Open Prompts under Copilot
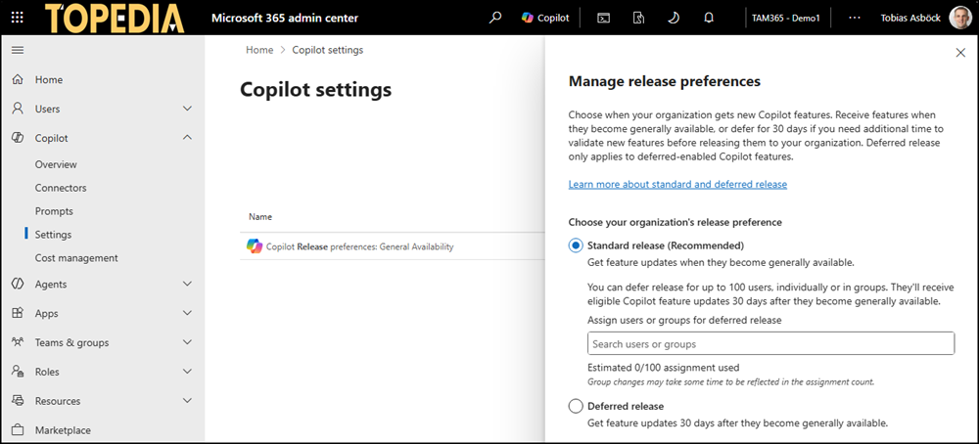979x444 pixels. pyautogui.click(x=54, y=211)
